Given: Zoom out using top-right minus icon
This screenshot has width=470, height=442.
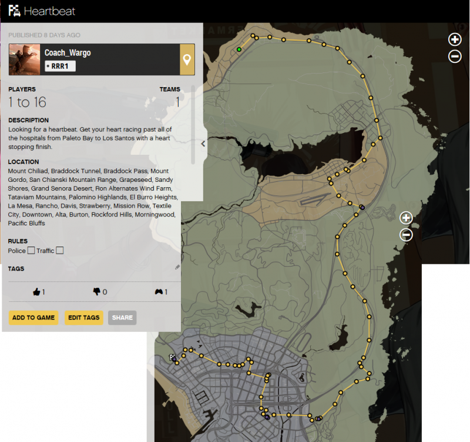Looking at the screenshot, I should [x=455, y=57].
